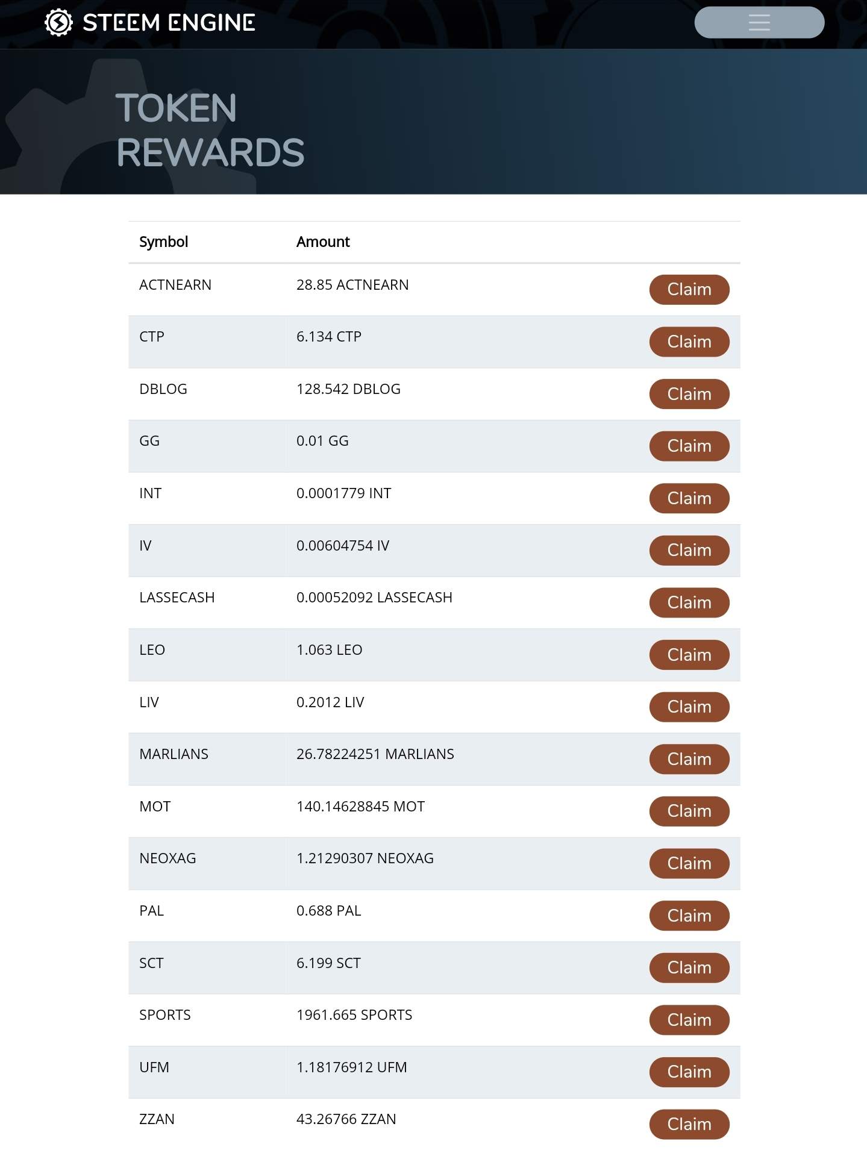
Task: Claim the UFM token reward
Action: point(689,1072)
